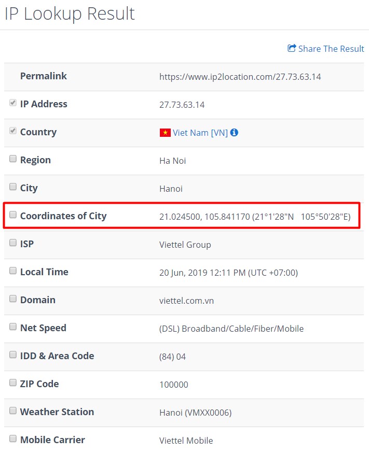Open the Viet Nam [VN] country link

[x=200, y=133]
